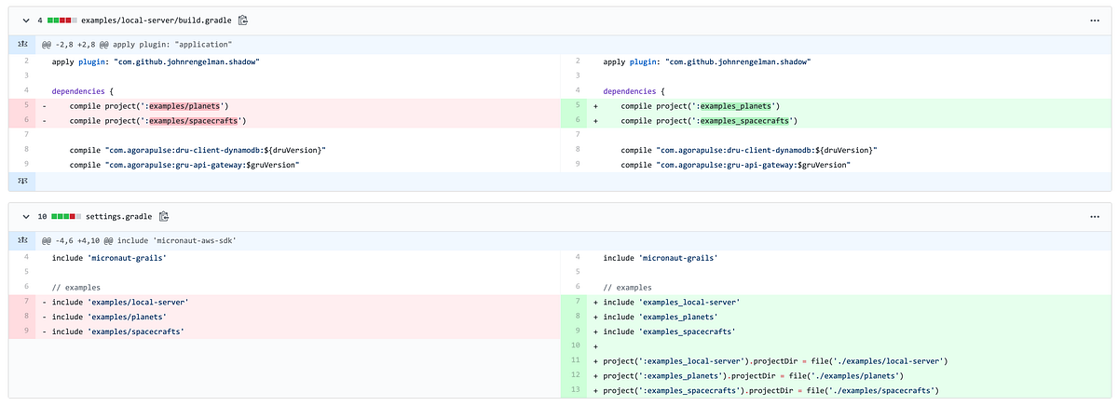Expand hidden lines below build.gradle hunk

tap(22, 180)
